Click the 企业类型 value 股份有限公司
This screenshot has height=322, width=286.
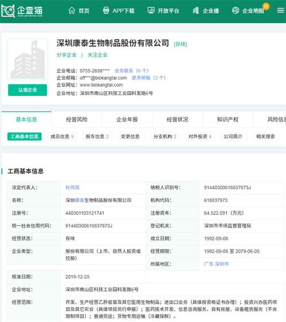pyautogui.click(x=103, y=254)
